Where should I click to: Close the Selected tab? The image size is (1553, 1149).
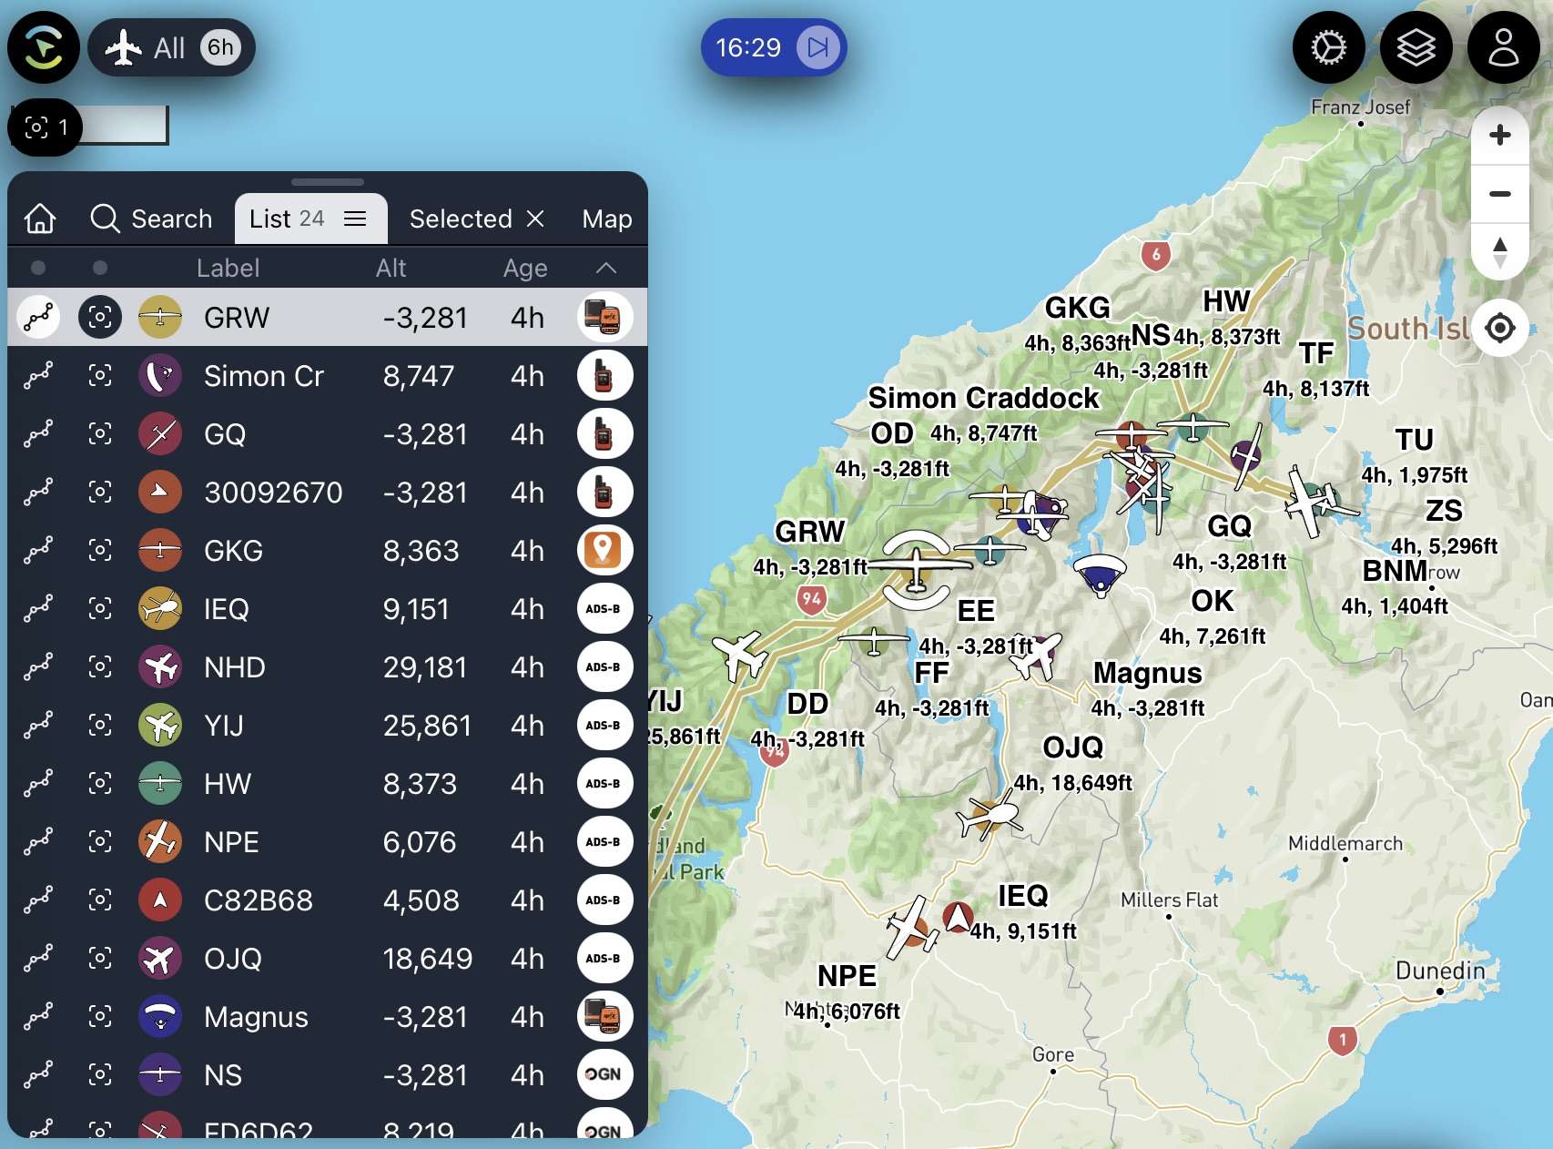pos(536,219)
